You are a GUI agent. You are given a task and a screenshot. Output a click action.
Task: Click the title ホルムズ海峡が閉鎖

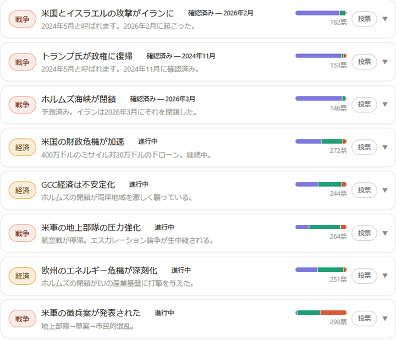(79, 99)
